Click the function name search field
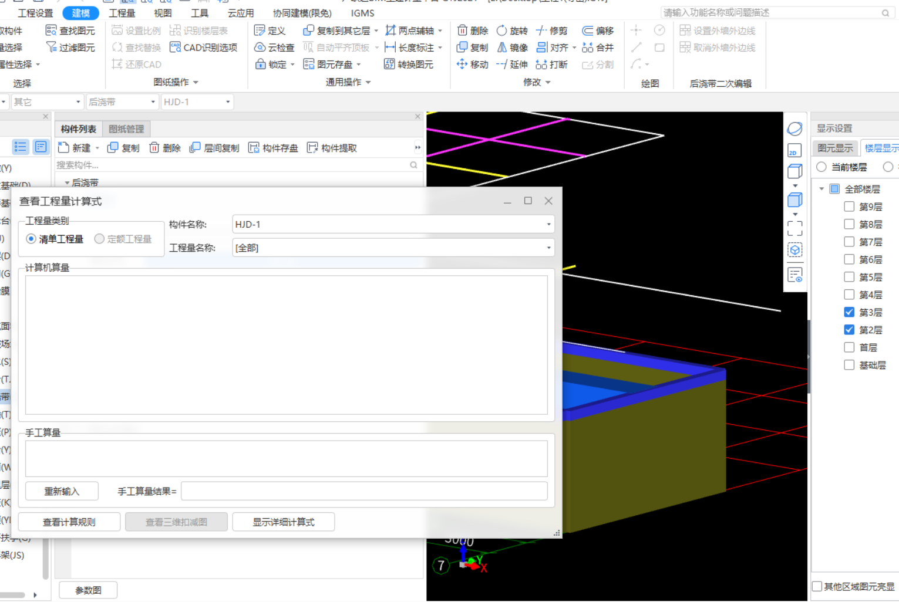This screenshot has height=602, width=899. tap(776, 13)
